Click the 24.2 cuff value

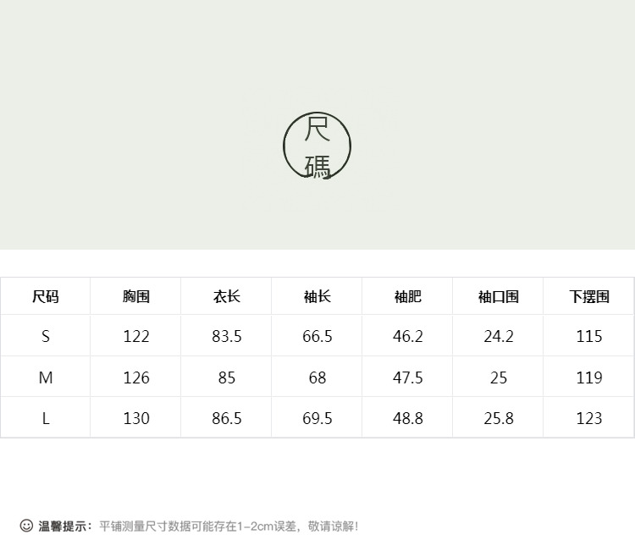499,336
